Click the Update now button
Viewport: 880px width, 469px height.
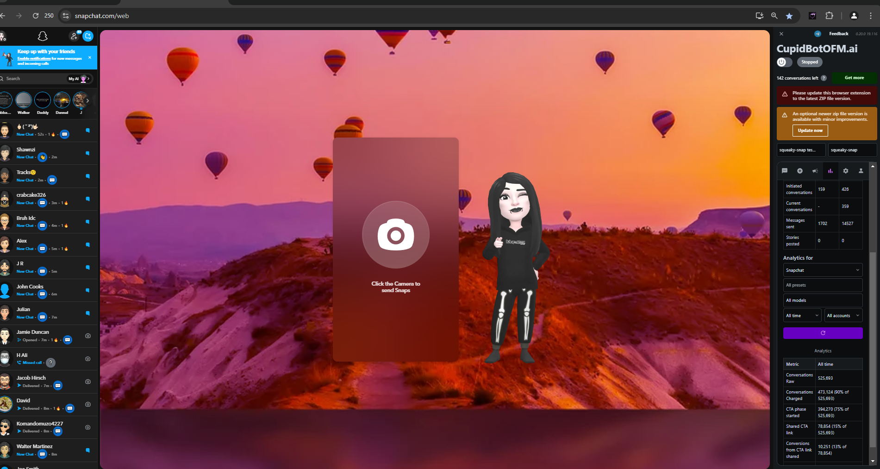(x=810, y=131)
